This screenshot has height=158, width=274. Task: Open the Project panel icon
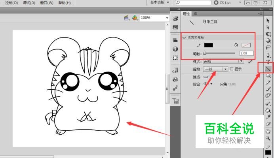(175, 101)
